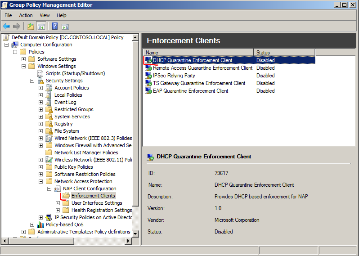
Task: Click the IP Security Policies icon
Action: tap(49, 217)
